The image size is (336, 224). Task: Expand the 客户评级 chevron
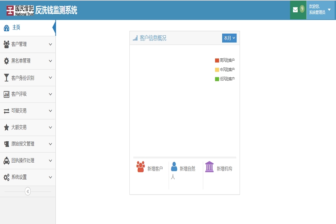[50, 94]
